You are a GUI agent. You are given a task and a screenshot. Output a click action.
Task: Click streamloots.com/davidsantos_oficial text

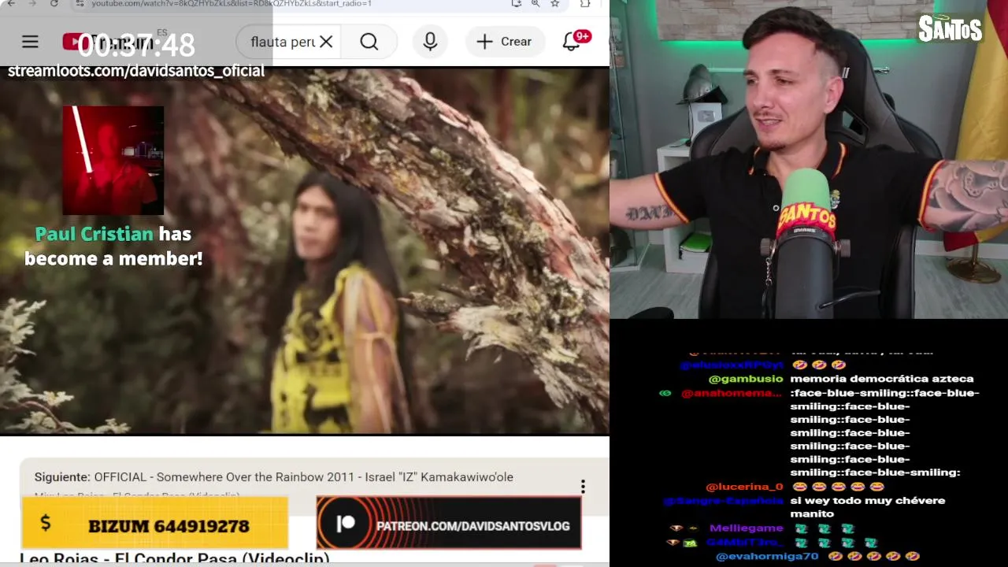136,71
